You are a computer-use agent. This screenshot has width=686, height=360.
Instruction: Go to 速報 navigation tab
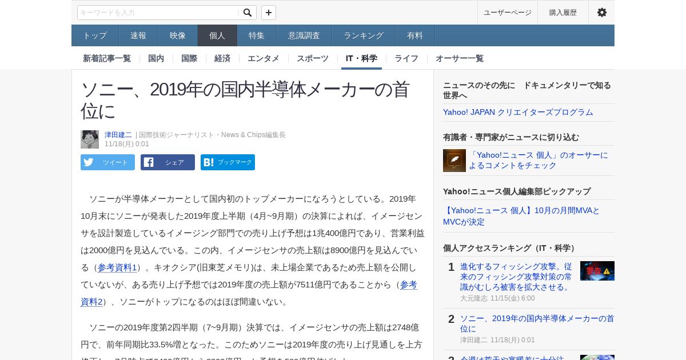[138, 35]
